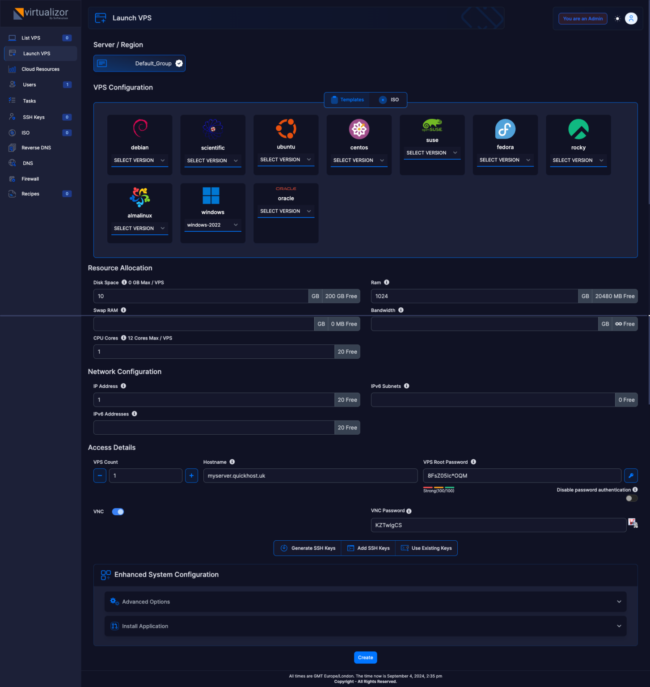650x687 pixels.
Task: Click Generate SSH Keys button
Action: pos(308,548)
